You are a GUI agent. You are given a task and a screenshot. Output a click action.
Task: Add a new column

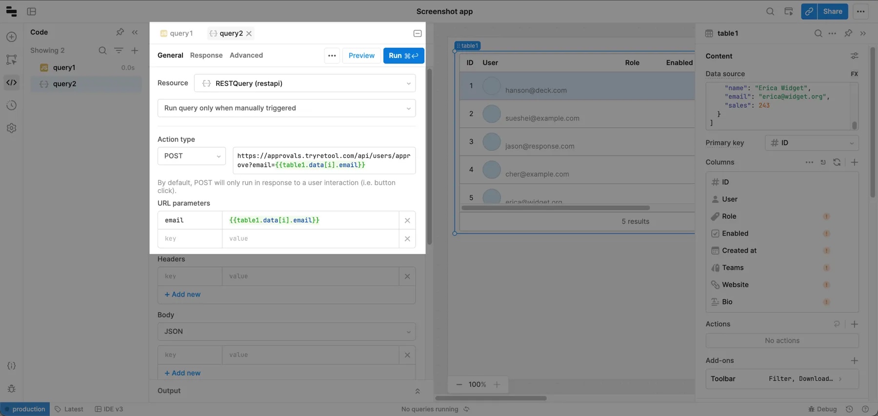(x=855, y=162)
